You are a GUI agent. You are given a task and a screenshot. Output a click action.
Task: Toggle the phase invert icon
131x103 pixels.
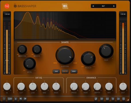(96, 99)
